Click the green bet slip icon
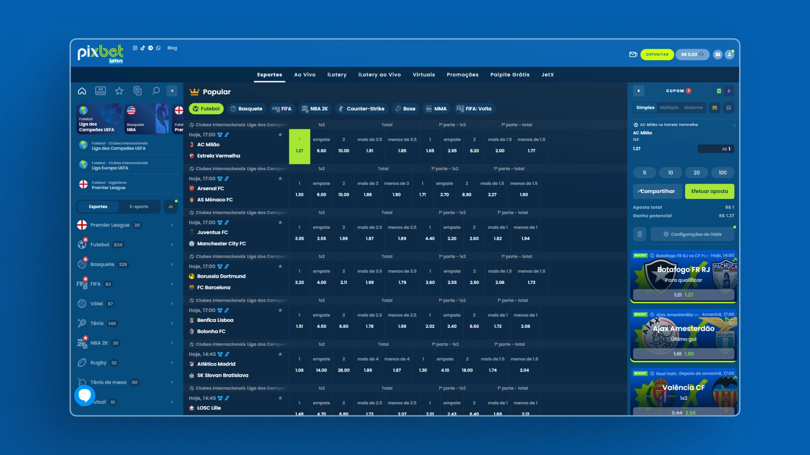 tap(719, 91)
